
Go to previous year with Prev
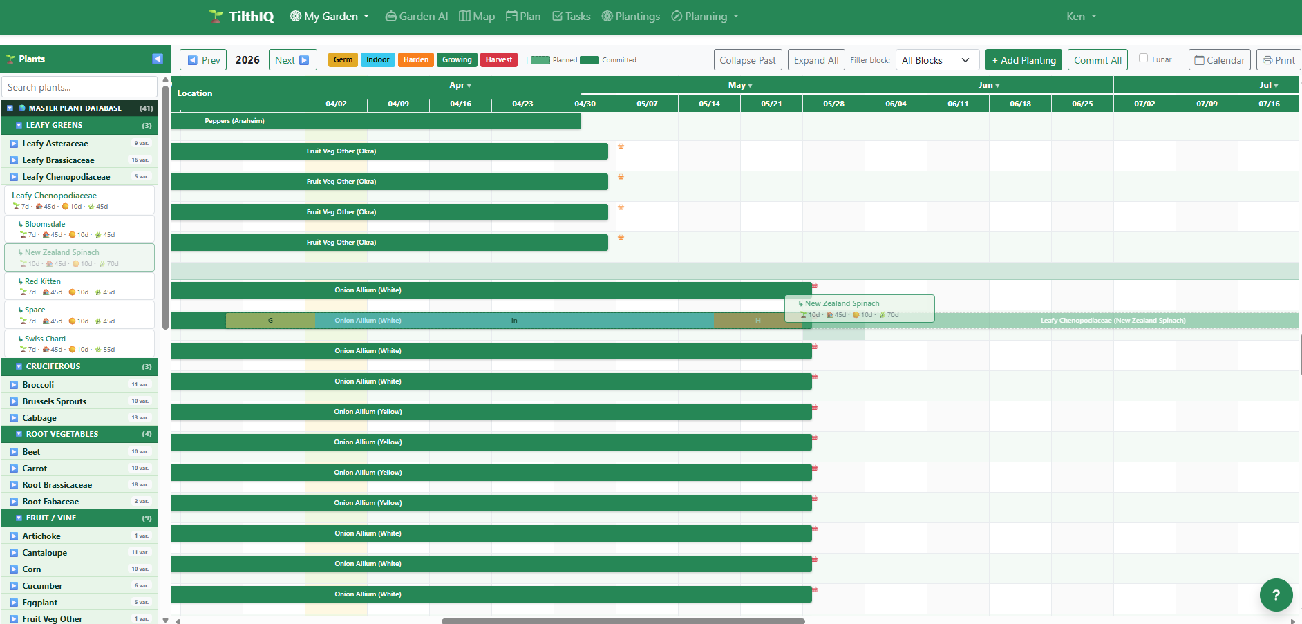tap(203, 60)
